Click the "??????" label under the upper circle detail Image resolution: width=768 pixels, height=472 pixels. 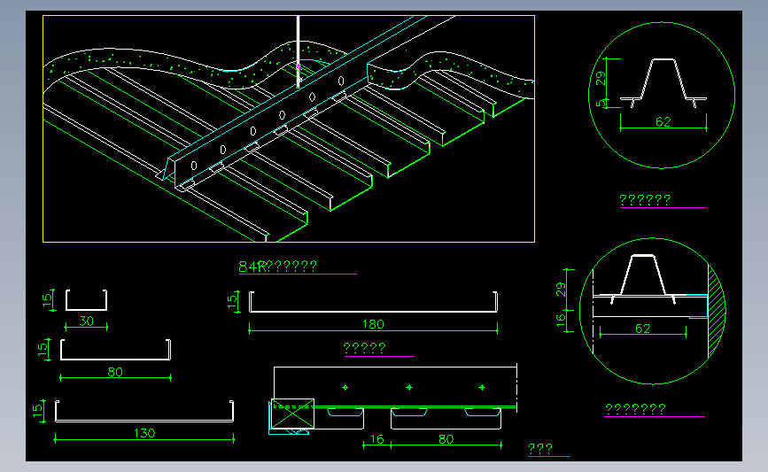(645, 200)
